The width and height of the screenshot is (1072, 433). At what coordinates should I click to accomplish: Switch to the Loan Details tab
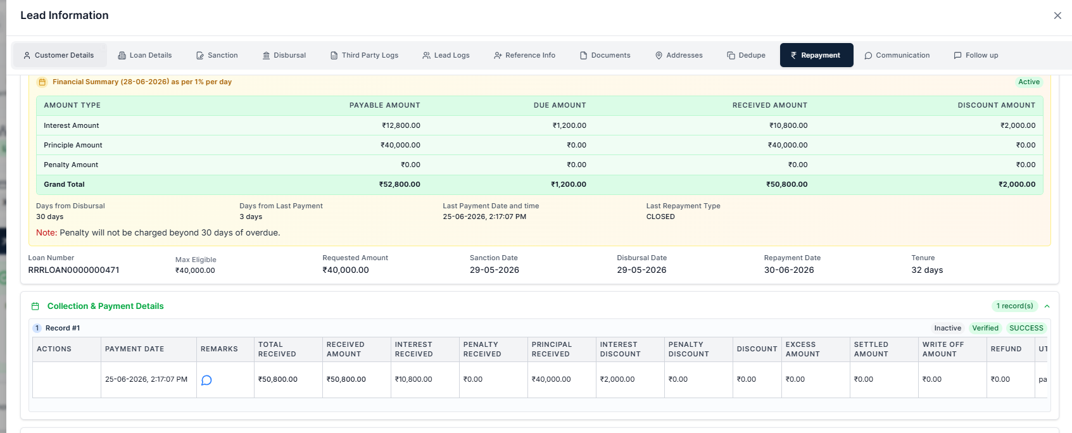click(x=145, y=55)
